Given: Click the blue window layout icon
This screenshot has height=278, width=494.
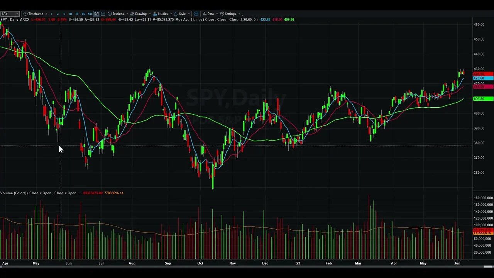Looking at the screenshot, I should (196, 14).
